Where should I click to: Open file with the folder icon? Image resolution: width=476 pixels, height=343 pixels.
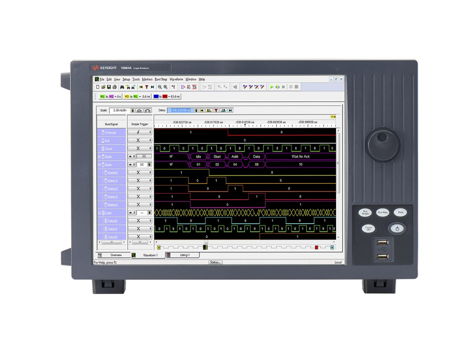tap(103, 87)
